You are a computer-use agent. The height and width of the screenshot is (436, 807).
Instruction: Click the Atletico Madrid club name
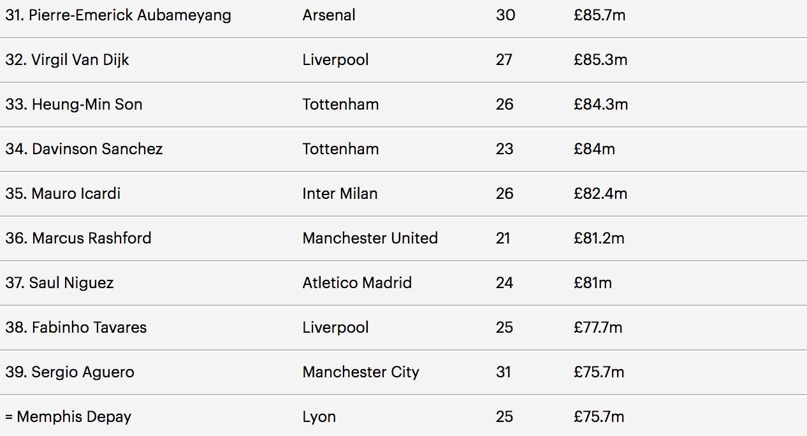pos(357,283)
